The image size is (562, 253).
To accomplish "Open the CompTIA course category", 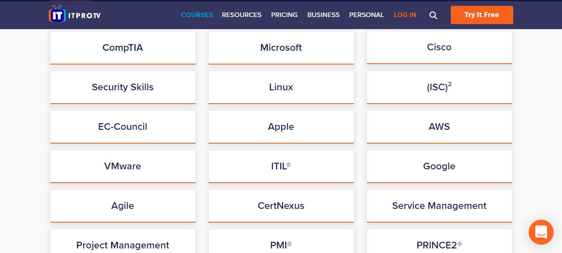I will (x=123, y=48).
